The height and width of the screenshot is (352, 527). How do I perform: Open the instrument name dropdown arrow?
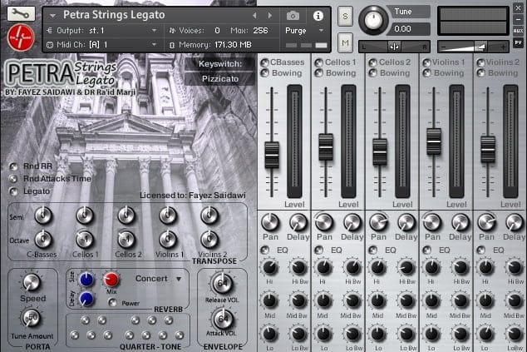pyautogui.click(x=52, y=16)
